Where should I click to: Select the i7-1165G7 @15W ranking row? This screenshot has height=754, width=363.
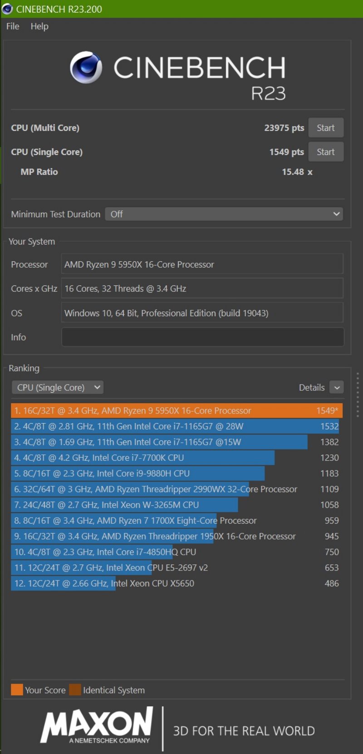(x=177, y=442)
